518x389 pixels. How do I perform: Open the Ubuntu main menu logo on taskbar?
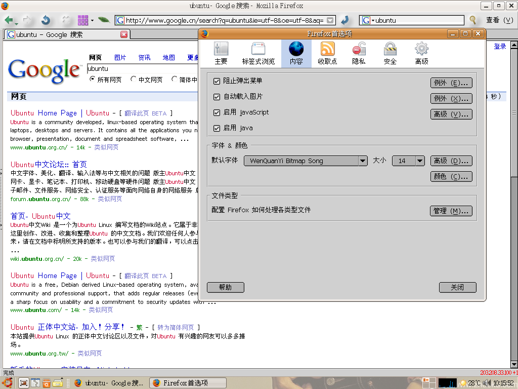[7, 383]
